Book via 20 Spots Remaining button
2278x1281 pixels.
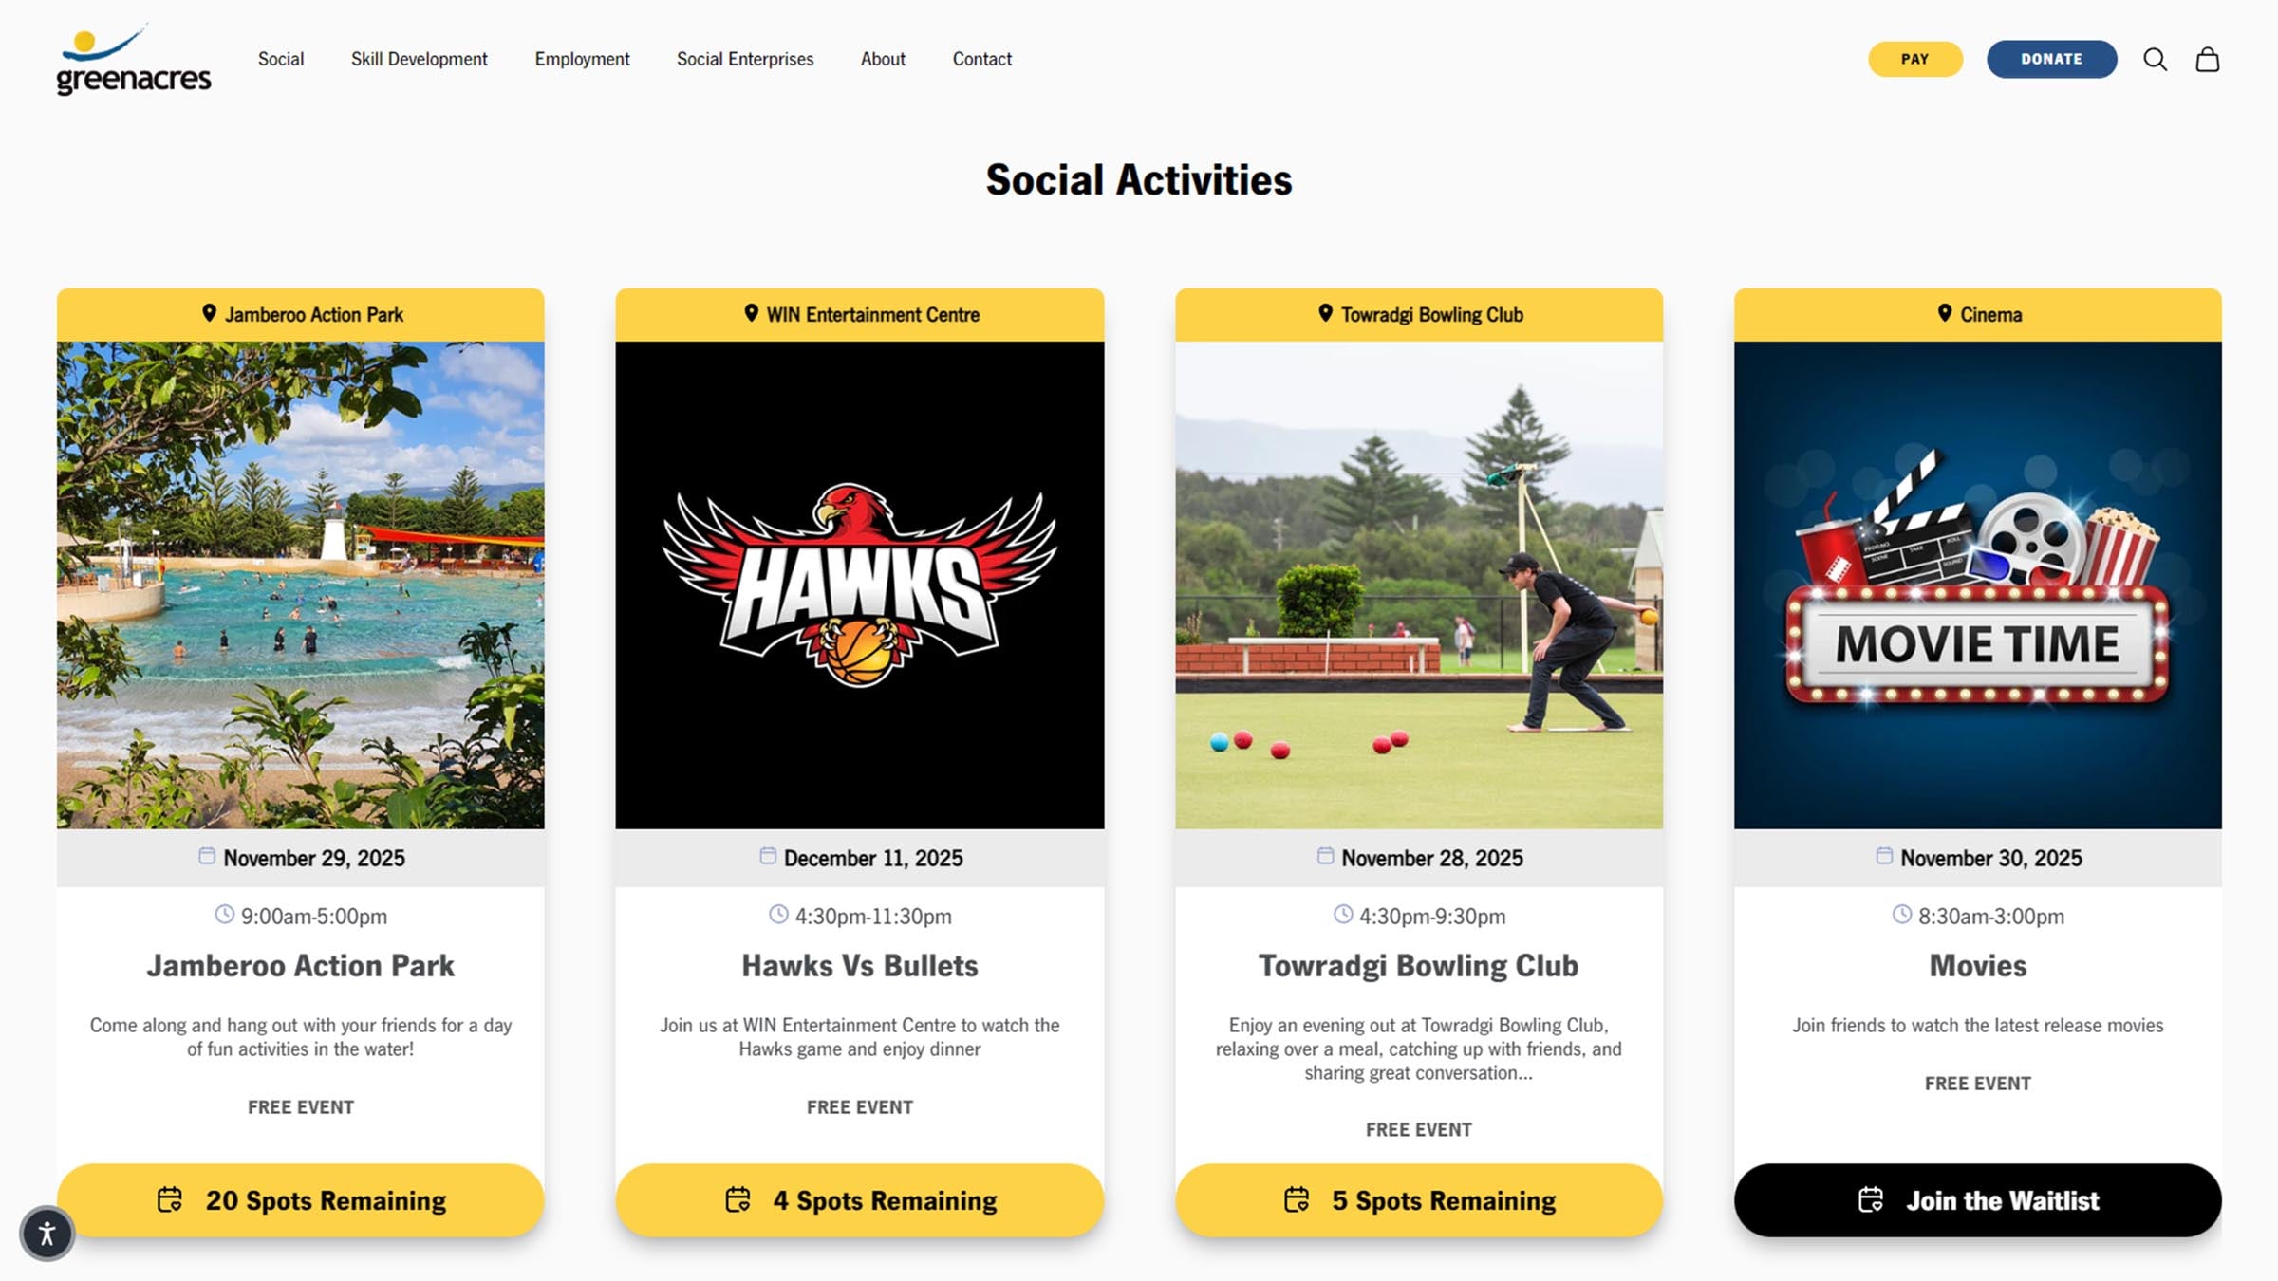[x=300, y=1200]
